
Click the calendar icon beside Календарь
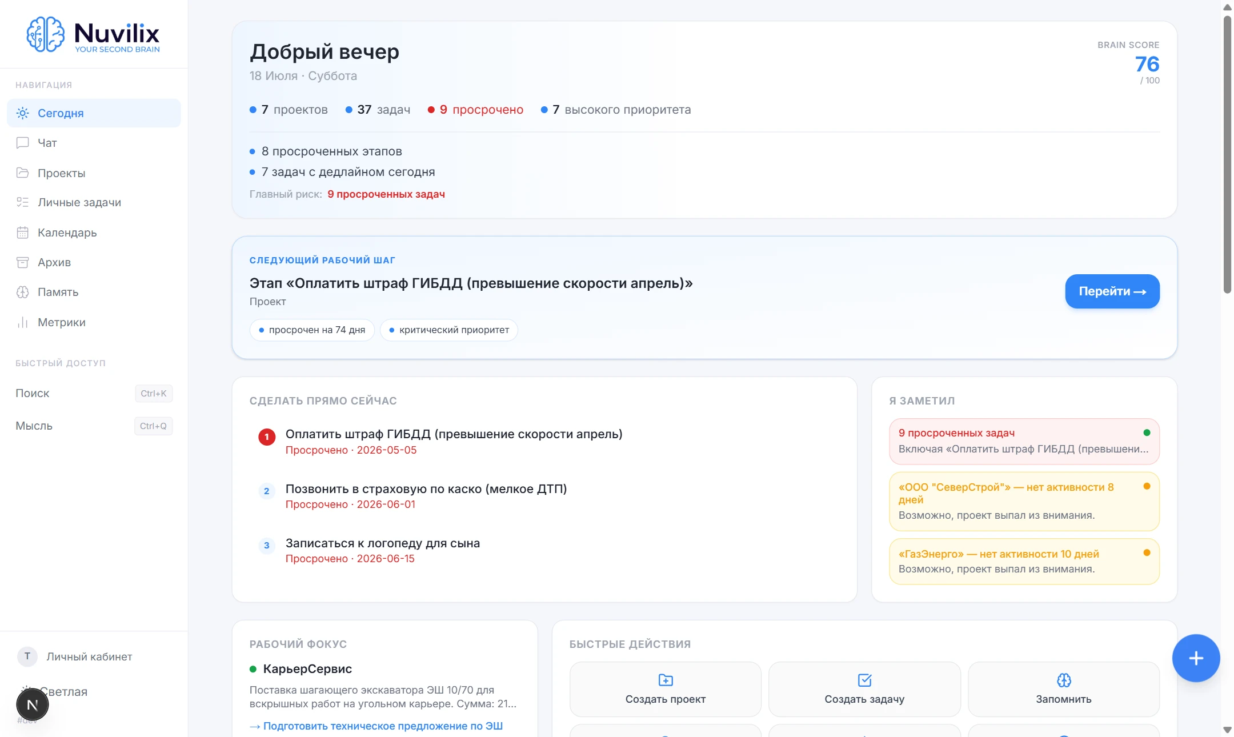click(x=22, y=233)
